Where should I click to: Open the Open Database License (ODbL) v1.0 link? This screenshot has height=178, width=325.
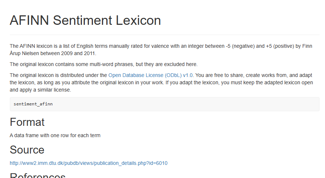151,75
